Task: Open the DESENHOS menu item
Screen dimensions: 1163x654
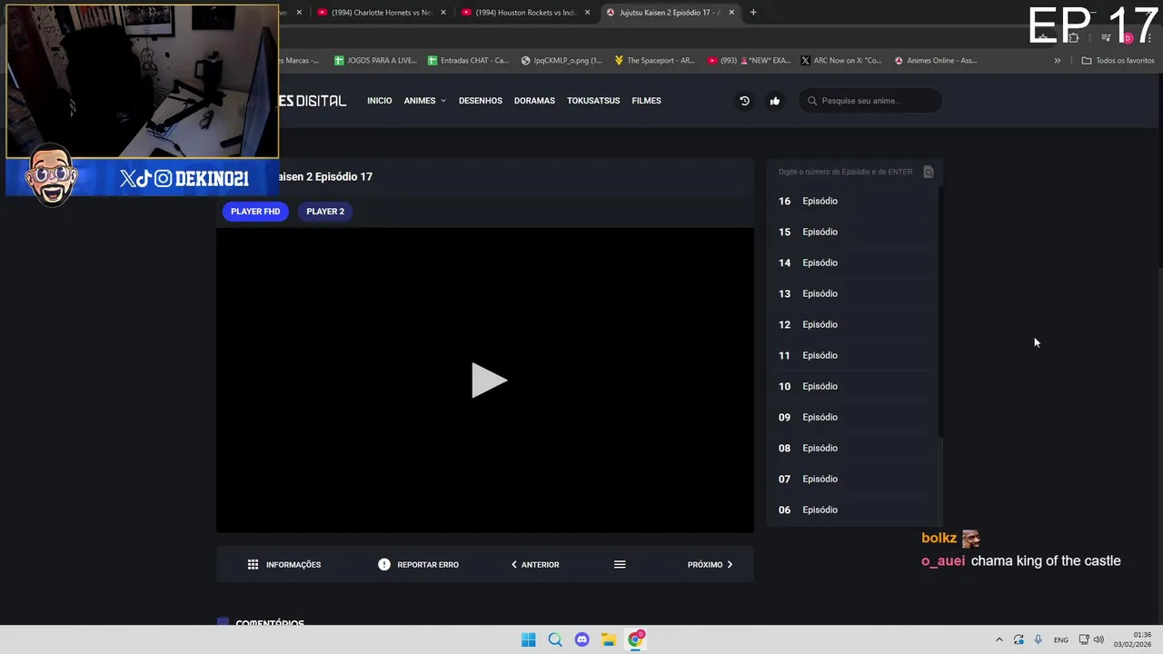Action: (481, 101)
